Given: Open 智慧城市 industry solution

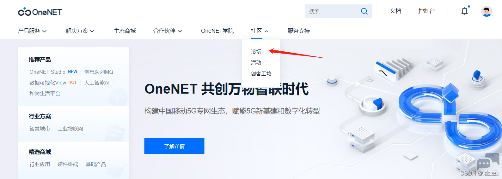Looking at the screenshot, I should pyautogui.click(x=40, y=129).
